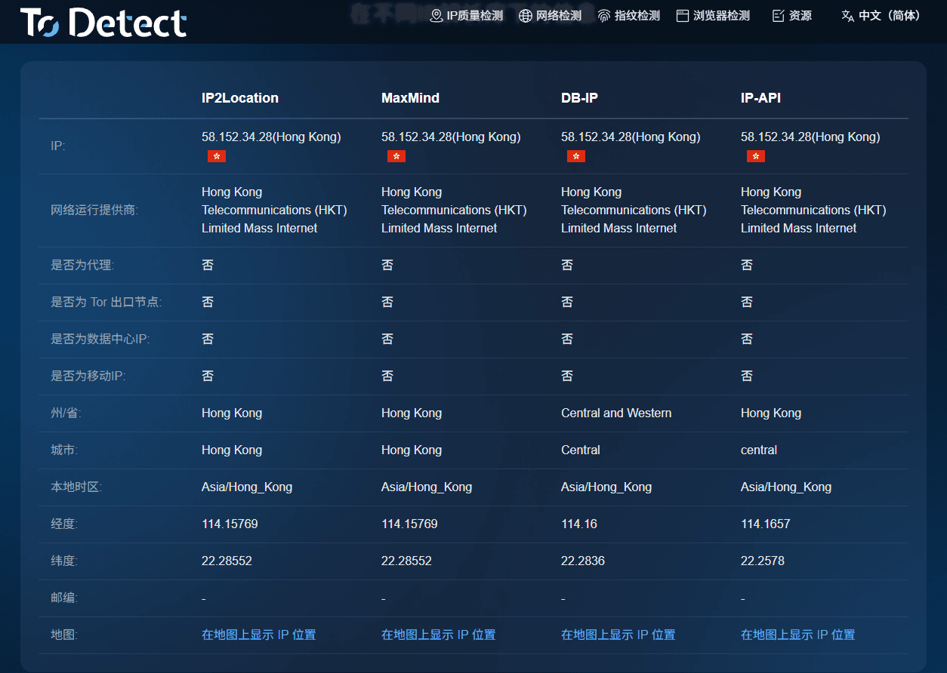Click Hong Kong flag under DB-IP
The height and width of the screenshot is (673, 947).
(576, 156)
